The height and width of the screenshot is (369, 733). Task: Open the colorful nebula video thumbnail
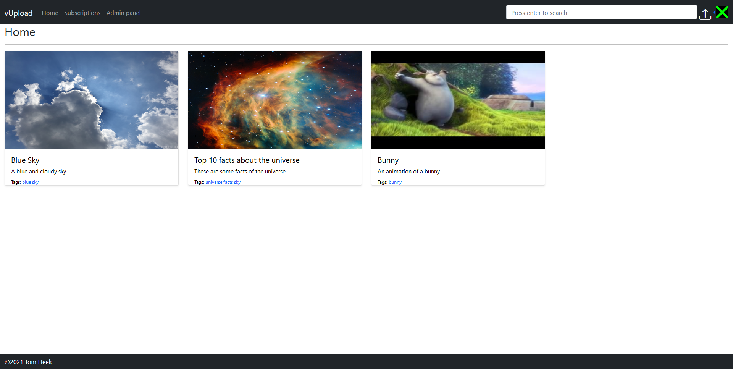[275, 100]
